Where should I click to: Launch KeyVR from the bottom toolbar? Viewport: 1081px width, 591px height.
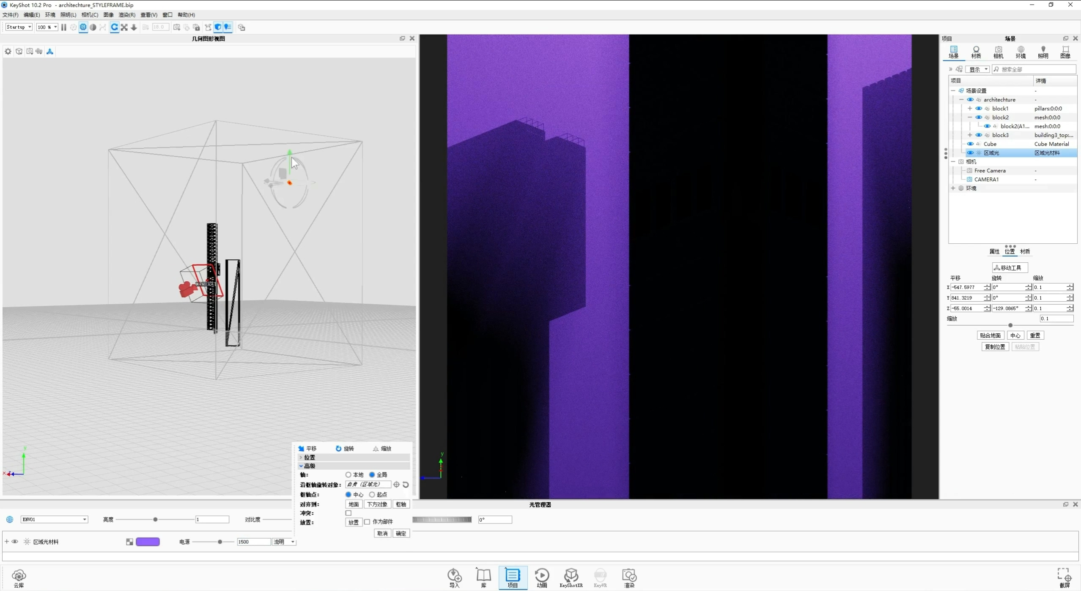click(601, 577)
